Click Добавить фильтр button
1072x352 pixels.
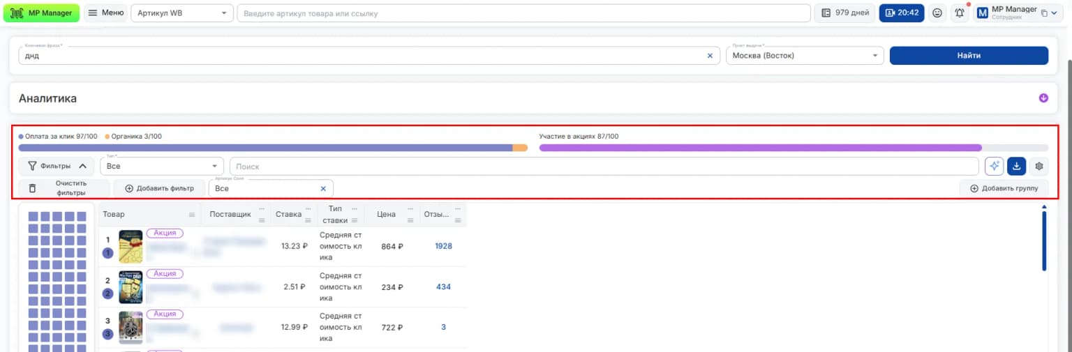click(x=159, y=188)
